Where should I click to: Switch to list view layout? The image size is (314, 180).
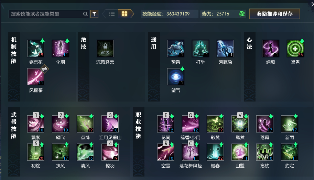tap(112, 14)
